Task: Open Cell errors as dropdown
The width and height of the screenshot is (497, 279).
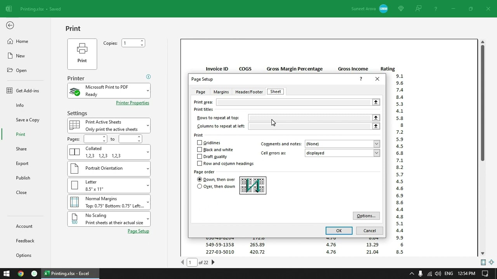Action: [376, 153]
